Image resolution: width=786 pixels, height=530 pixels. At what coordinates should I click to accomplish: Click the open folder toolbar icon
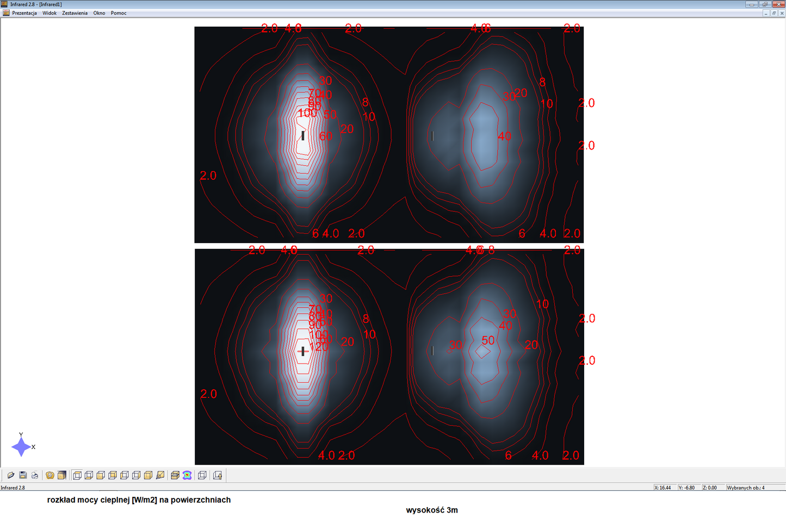point(10,475)
